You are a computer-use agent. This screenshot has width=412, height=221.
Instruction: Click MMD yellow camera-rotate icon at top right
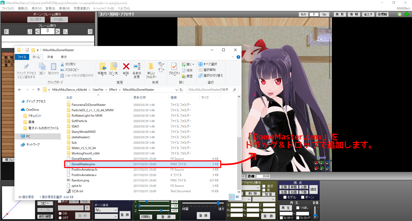[400, 14]
